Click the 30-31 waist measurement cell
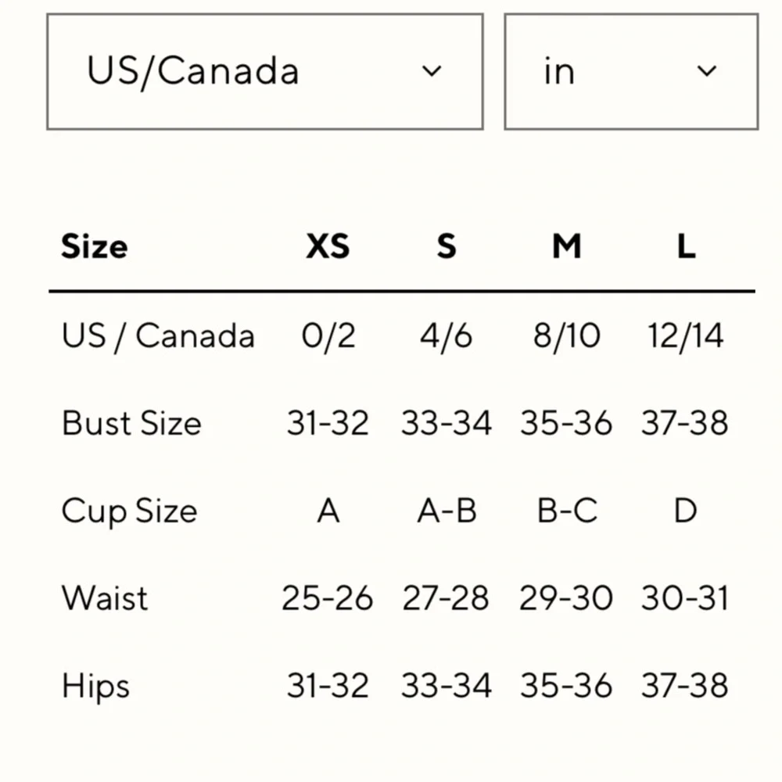Viewport: 782px width, 782px height. 685,598
